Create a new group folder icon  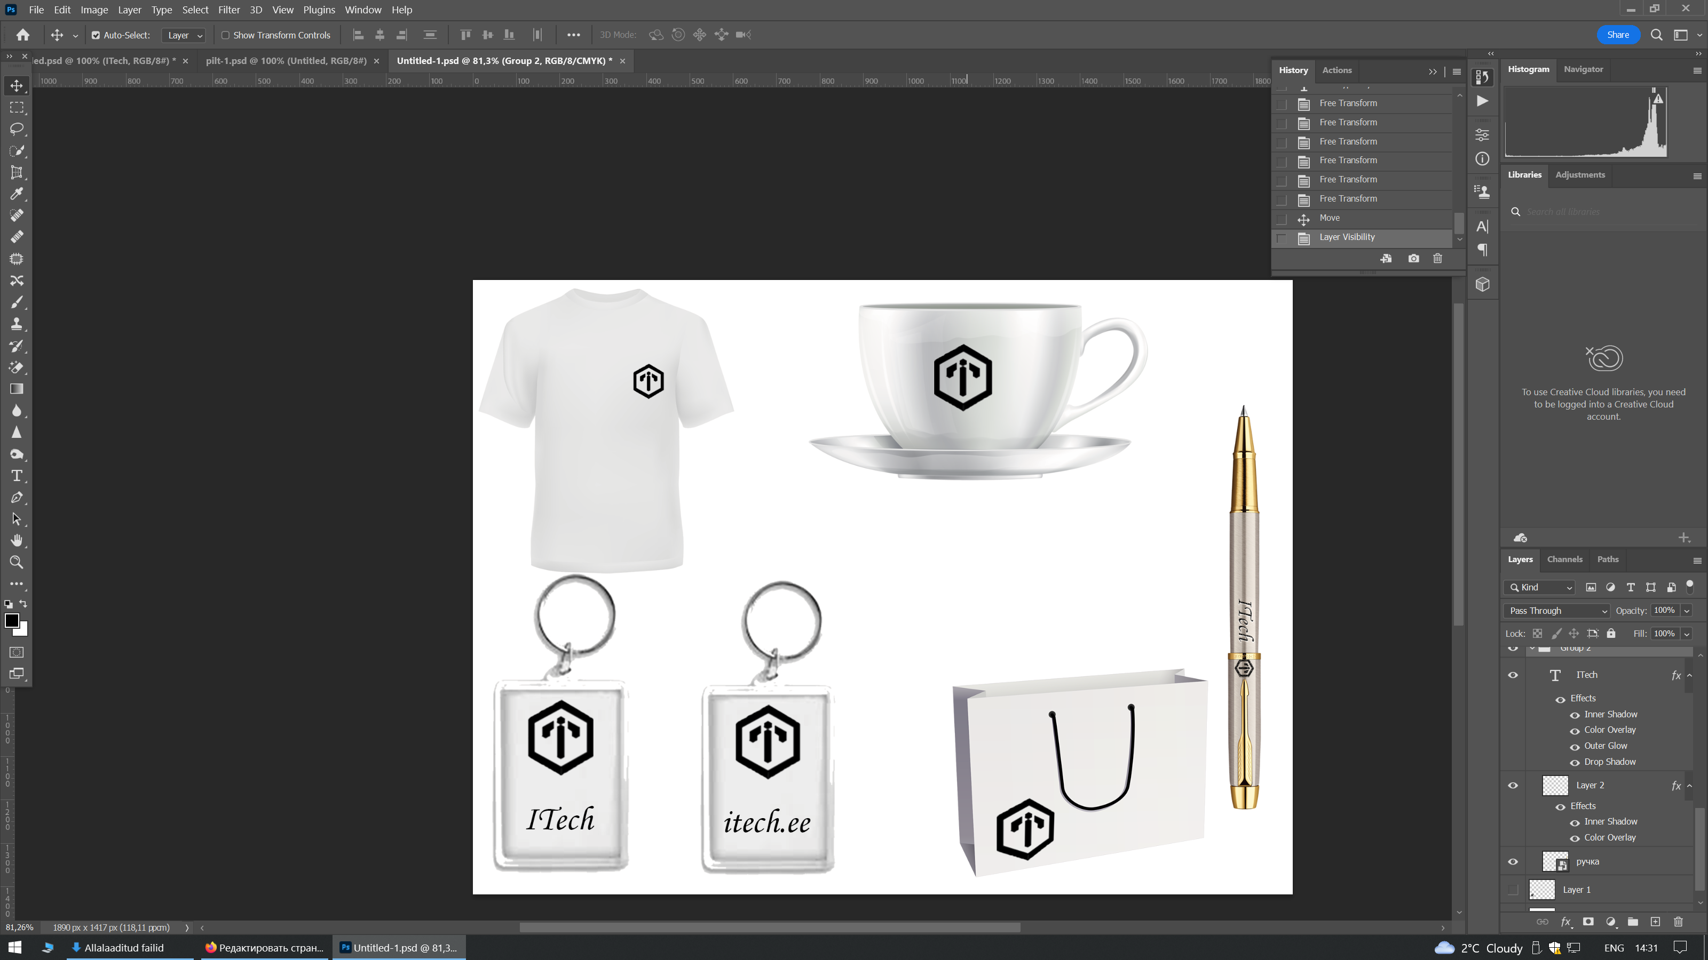(x=1633, y=922)
